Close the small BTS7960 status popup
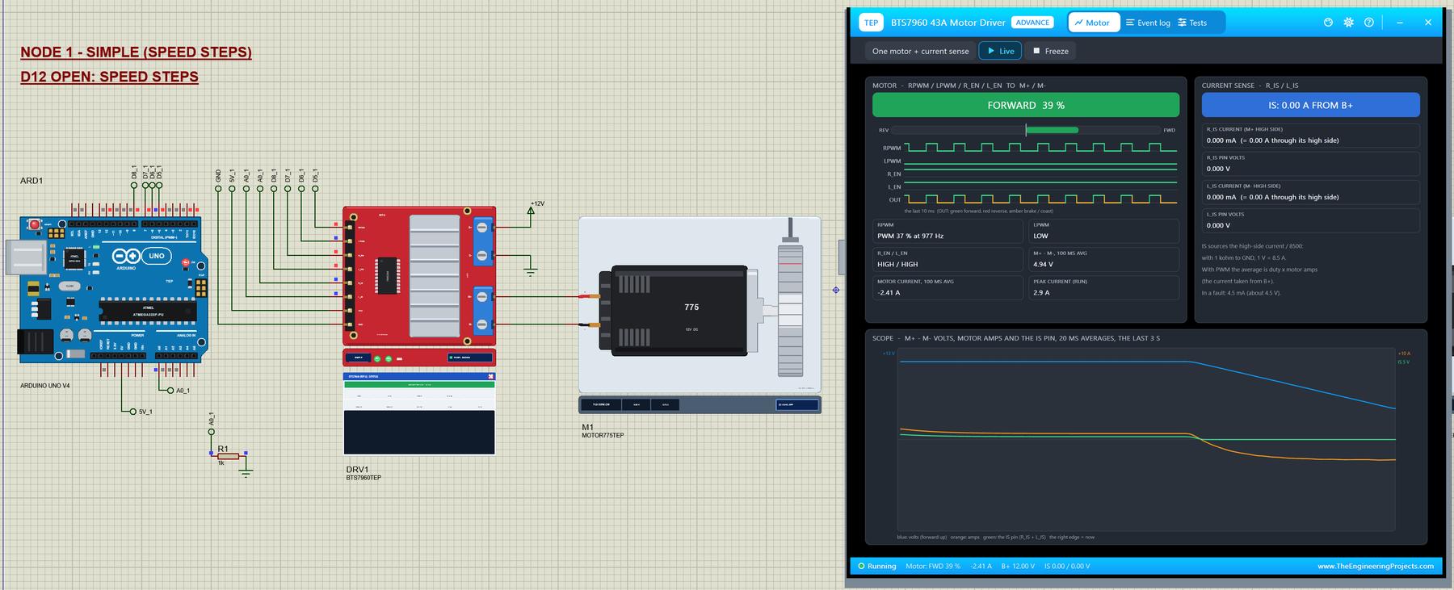The height and width of the screenshot is (590, 1454). [x=490, y=376]
